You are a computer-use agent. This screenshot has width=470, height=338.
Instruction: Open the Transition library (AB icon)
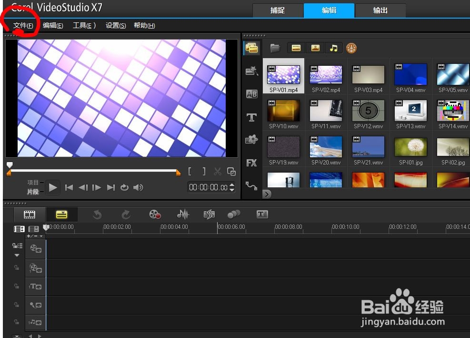[251, 94]
